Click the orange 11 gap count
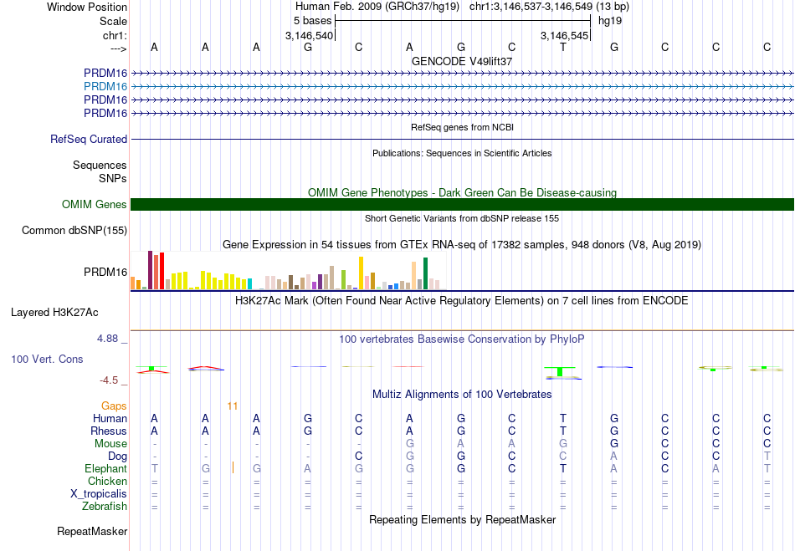Image resolution: width=795 pixels, height=551 pixels. [233, 406]
